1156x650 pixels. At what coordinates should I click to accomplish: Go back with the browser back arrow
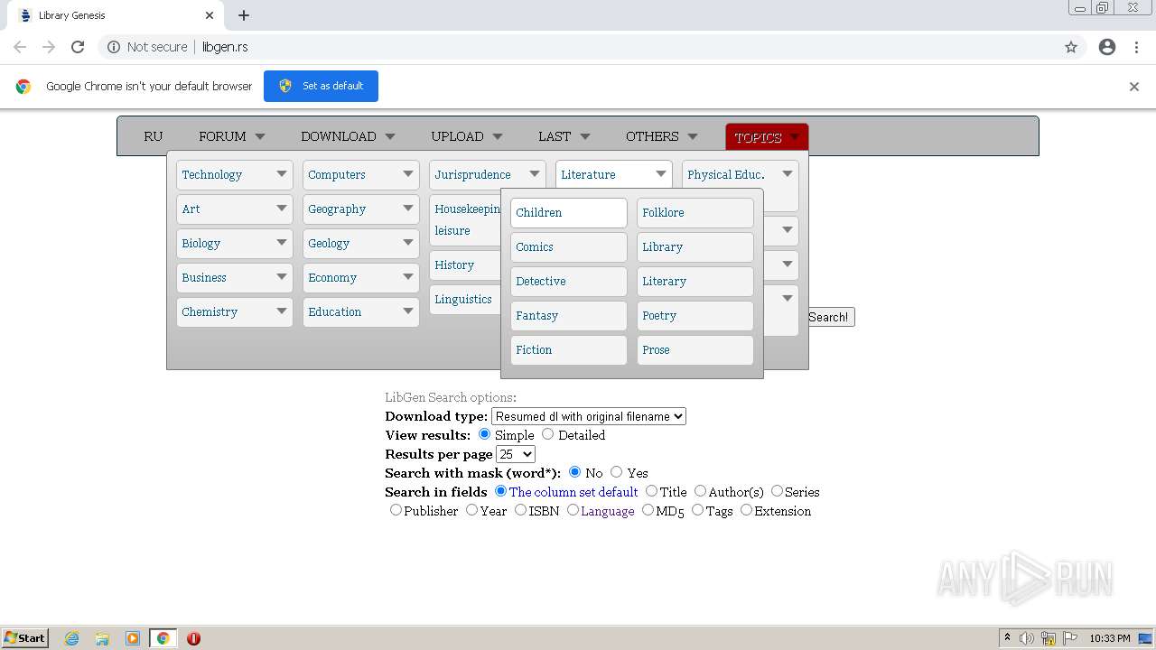(20, 47)
